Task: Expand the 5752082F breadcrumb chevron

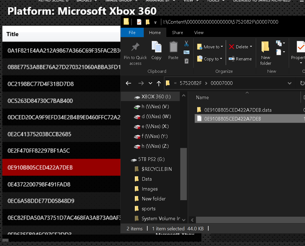Action: tap(206, 83)
